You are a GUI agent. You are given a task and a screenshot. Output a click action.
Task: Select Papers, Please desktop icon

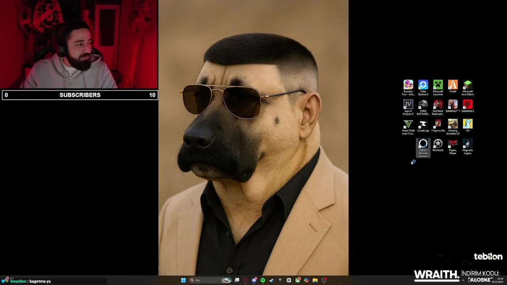[x=453, y=146]
